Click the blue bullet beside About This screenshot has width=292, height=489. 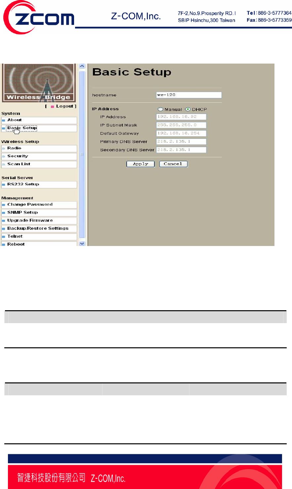pyautogui.click(x=4, y=121)
